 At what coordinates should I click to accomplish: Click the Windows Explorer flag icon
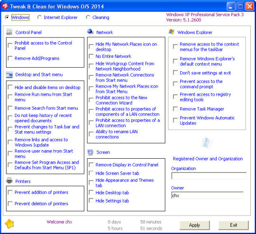171,32
